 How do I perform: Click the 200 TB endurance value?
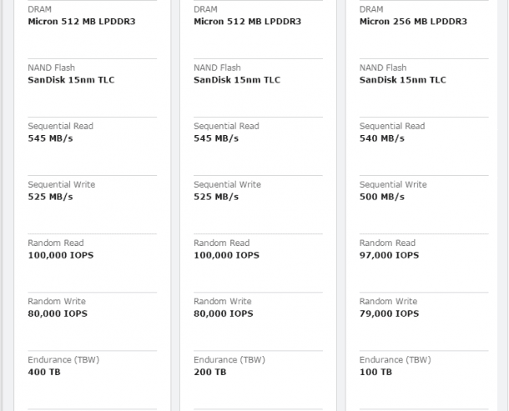(x=209, y=372)
